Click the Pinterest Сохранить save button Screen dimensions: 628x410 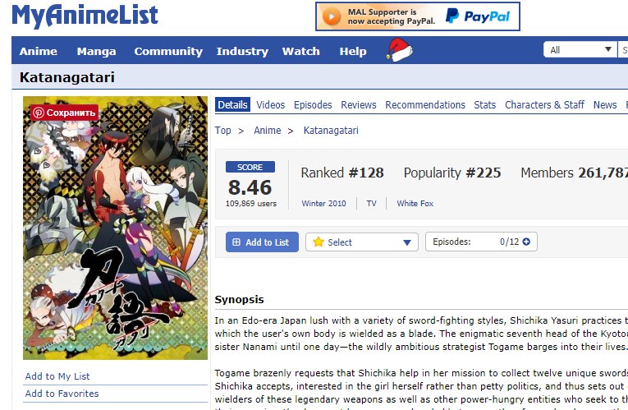65,113
